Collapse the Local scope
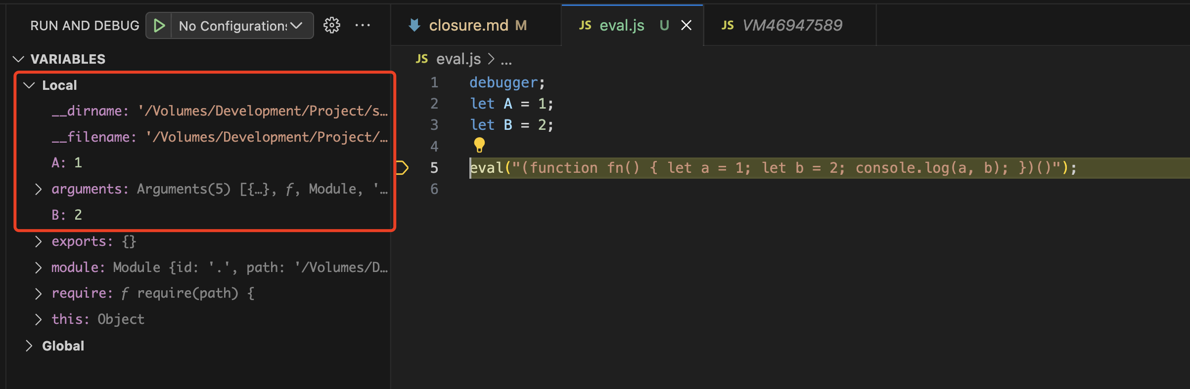 coord(29,85)
